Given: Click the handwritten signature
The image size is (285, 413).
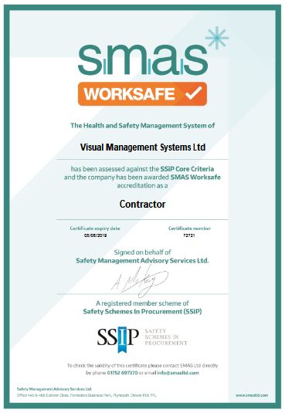Looking at the screenshot, I should (x=140, y=281).
